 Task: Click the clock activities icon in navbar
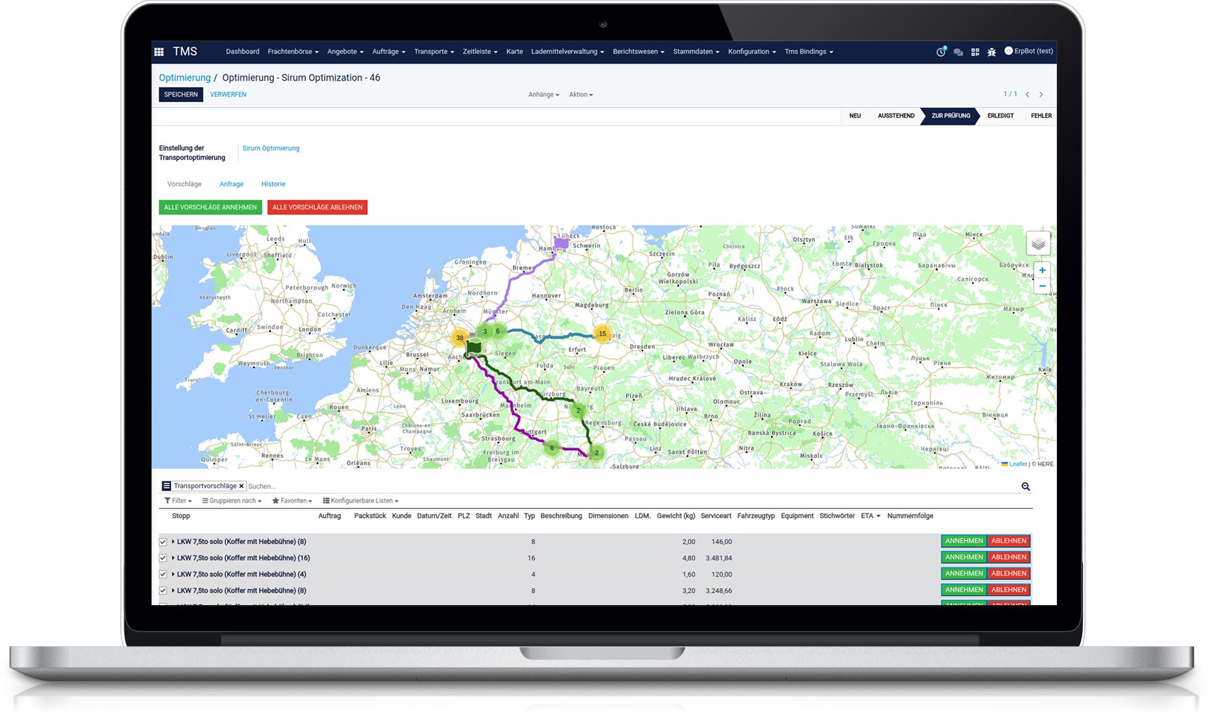pos(940,52)
